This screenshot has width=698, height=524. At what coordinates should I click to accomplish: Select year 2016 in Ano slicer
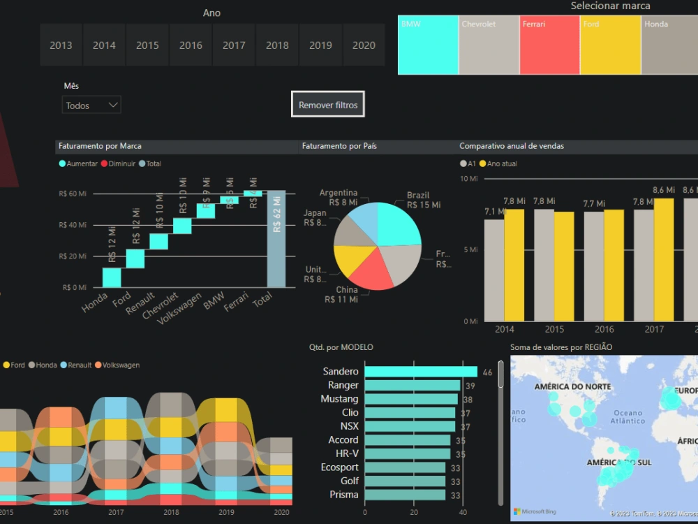point(191,45)
